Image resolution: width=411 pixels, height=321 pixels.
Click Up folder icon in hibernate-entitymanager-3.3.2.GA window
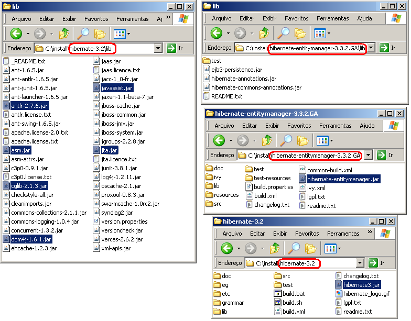[x=266, y=140]
